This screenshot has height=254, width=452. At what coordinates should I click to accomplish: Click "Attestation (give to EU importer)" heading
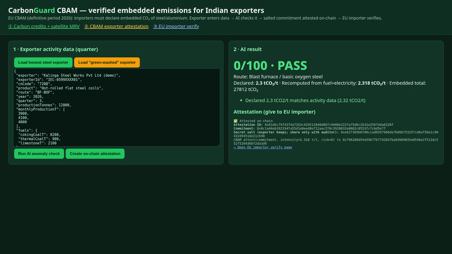[274, 112]
